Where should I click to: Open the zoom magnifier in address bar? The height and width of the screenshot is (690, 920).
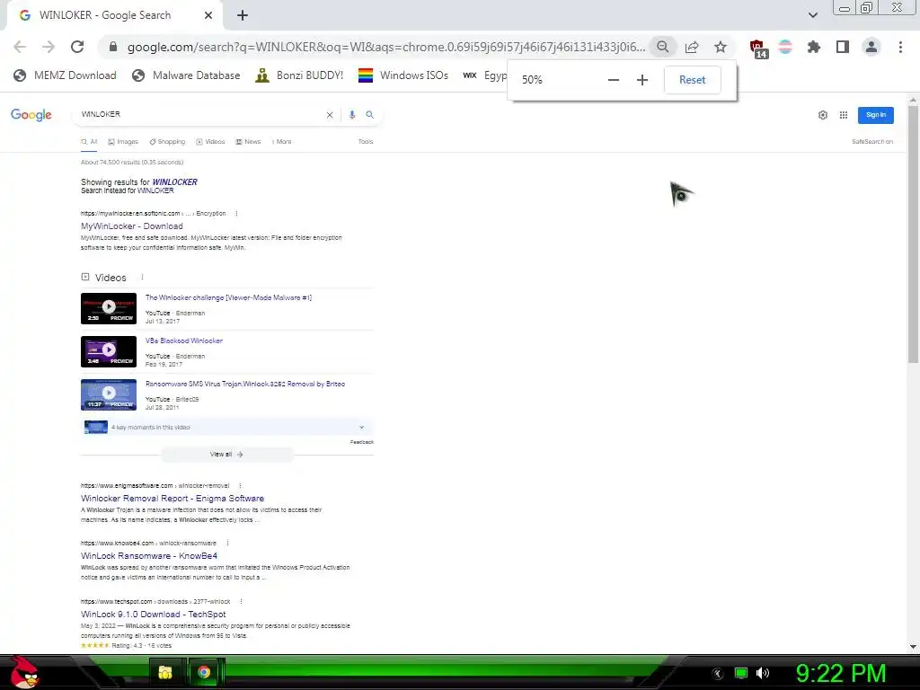pyautogui.click(x=662, y=47)
